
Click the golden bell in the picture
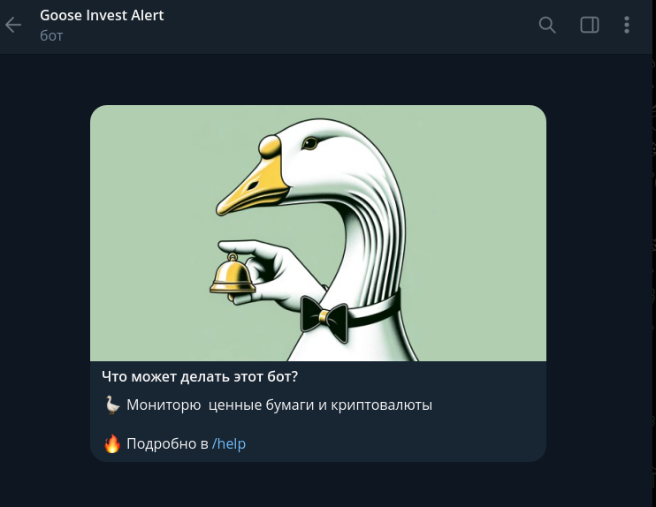click(x=233, y=275)
